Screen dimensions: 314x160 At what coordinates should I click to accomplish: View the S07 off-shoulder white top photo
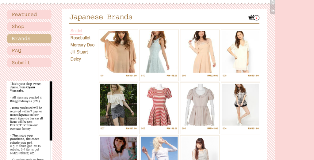click(x=118, y=105)
